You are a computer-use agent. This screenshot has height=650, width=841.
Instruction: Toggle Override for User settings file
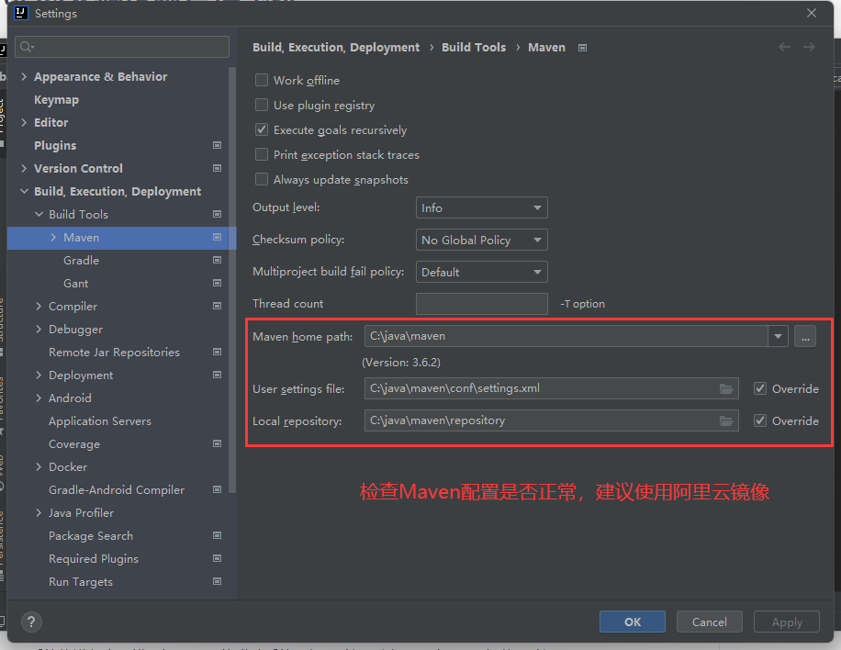(760, 389)
